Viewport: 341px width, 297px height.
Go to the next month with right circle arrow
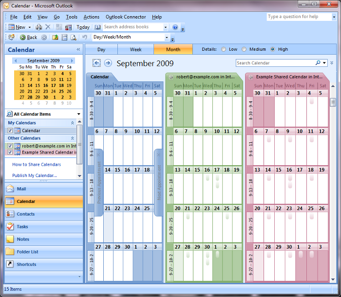[x=108, y=63]
